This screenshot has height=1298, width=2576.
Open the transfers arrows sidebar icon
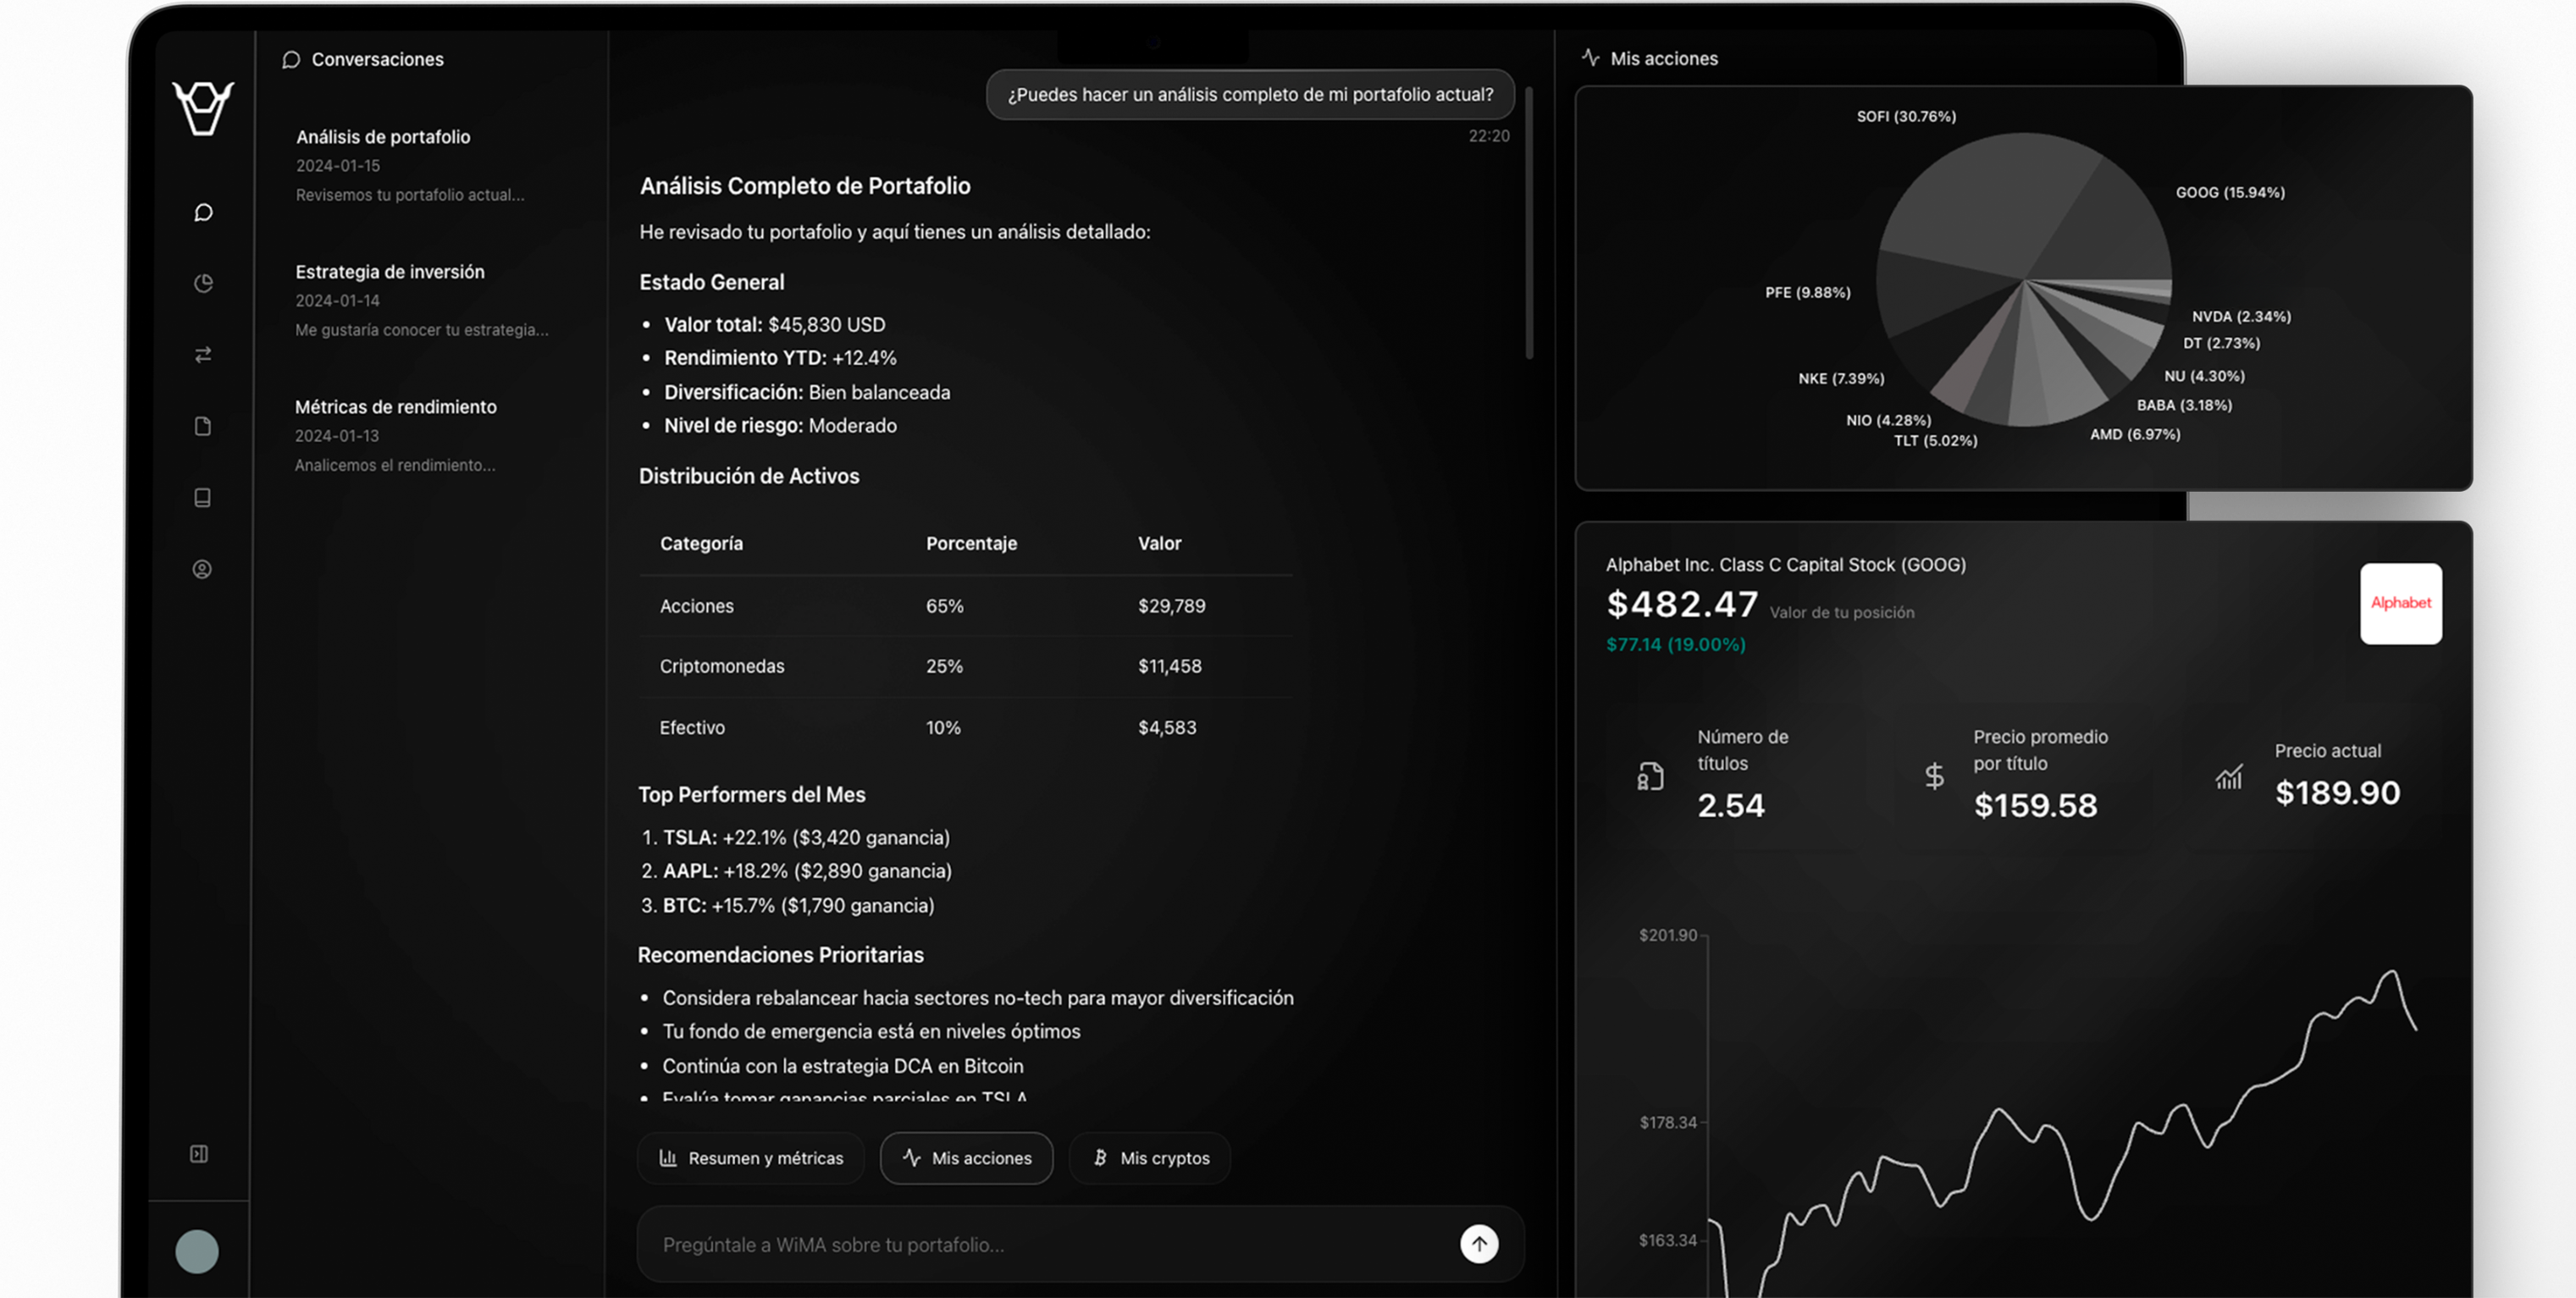[203, 355]
